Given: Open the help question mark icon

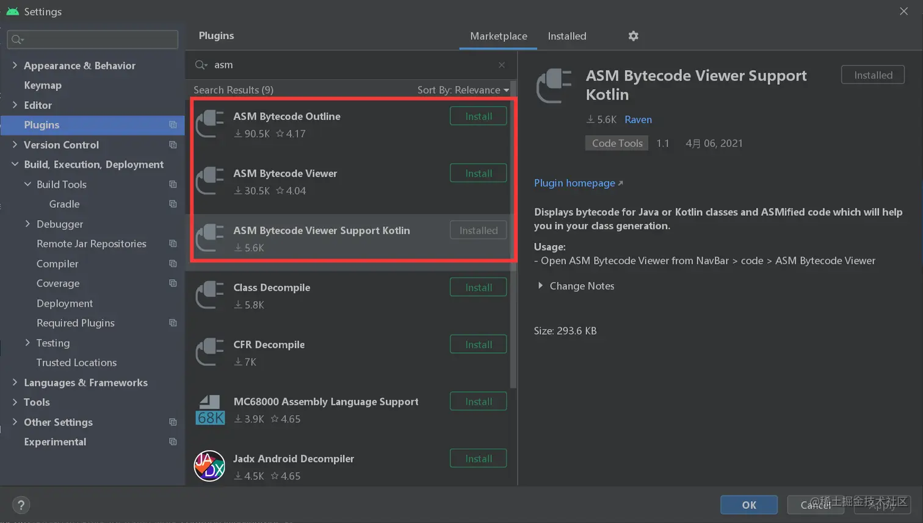Looking at the screenshot, I should pos(21,505).
